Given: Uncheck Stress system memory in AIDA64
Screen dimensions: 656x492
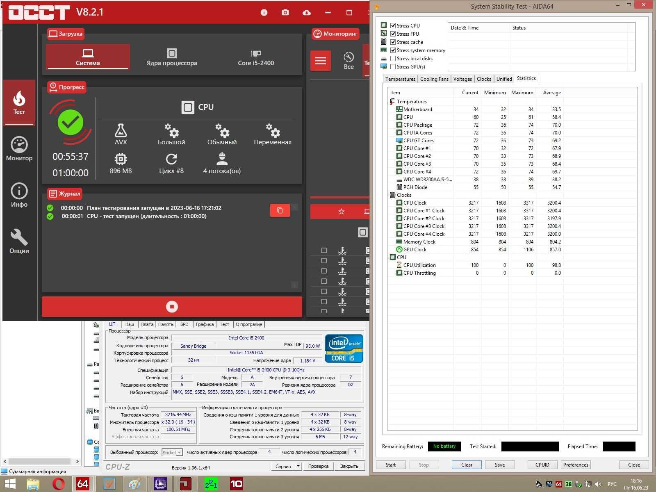Looking at the screenshot, I should click(393, 50).
